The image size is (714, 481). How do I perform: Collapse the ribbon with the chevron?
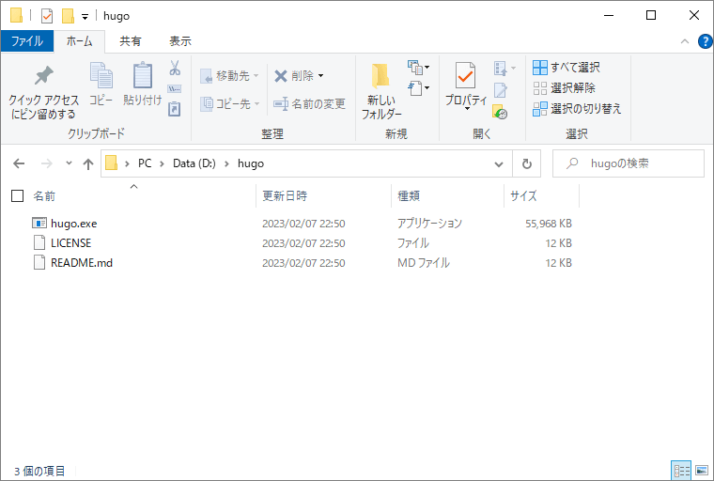[686, 41]
